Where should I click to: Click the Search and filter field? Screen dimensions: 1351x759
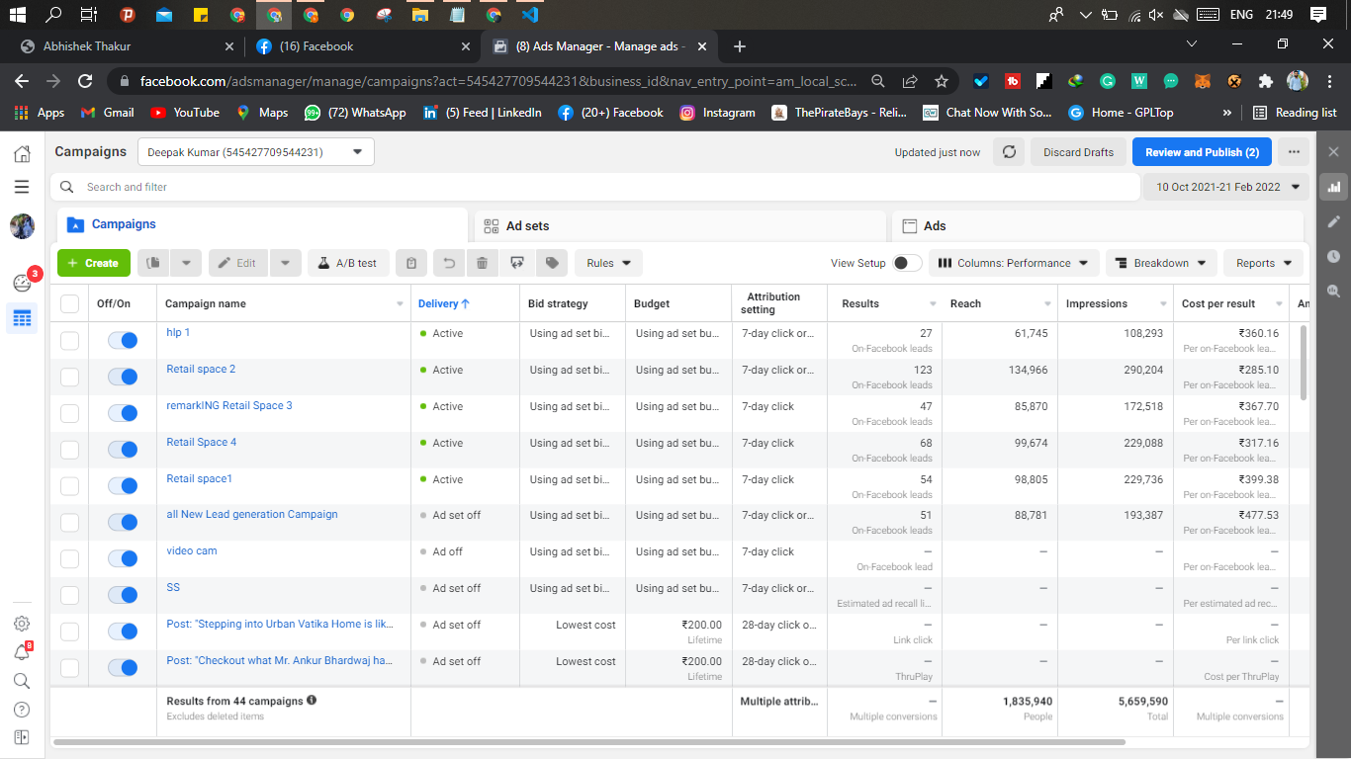(593, 187)
